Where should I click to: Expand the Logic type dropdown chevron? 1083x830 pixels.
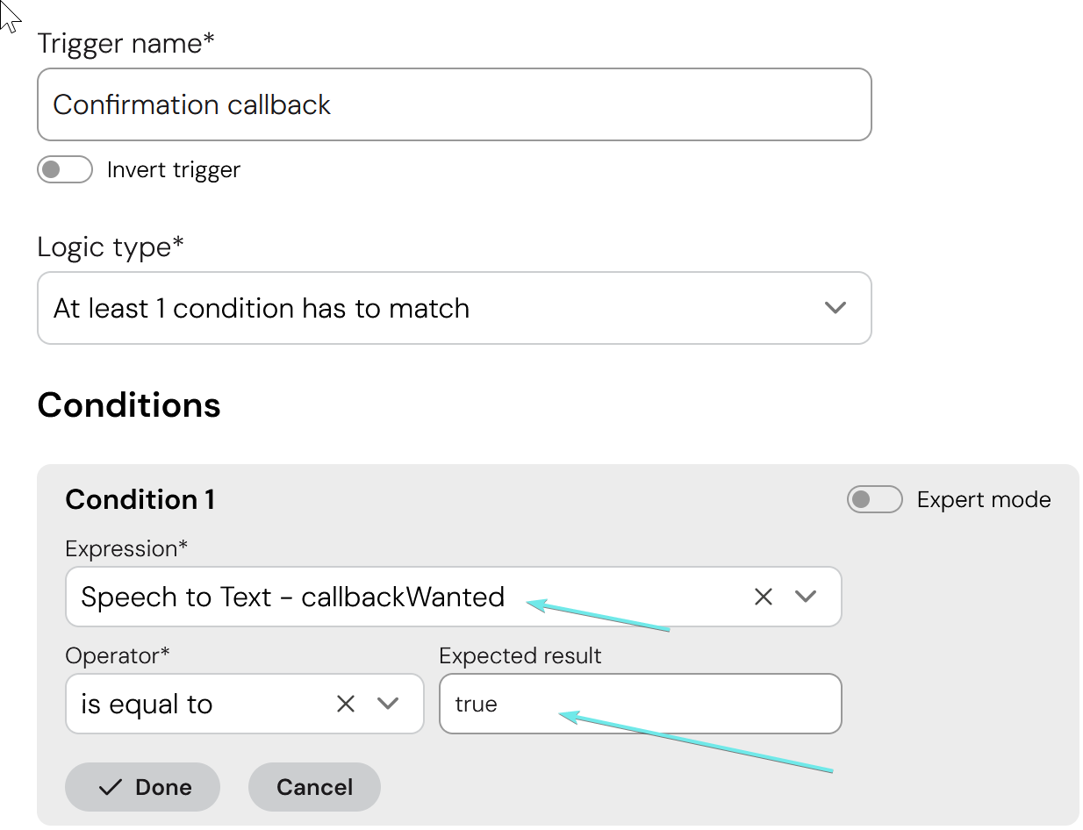(836, 308)
